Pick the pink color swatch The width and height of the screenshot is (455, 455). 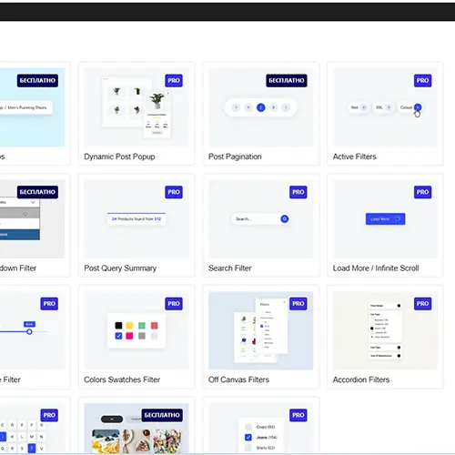129,336
